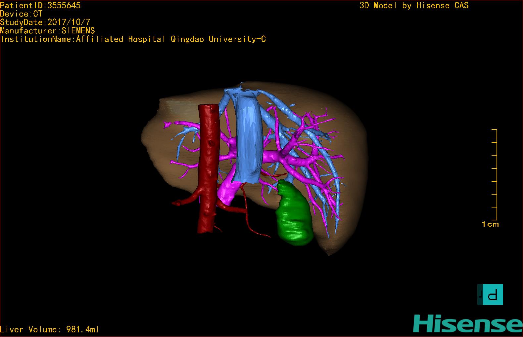Select the red aorta vessel in the model

[208, 168]
